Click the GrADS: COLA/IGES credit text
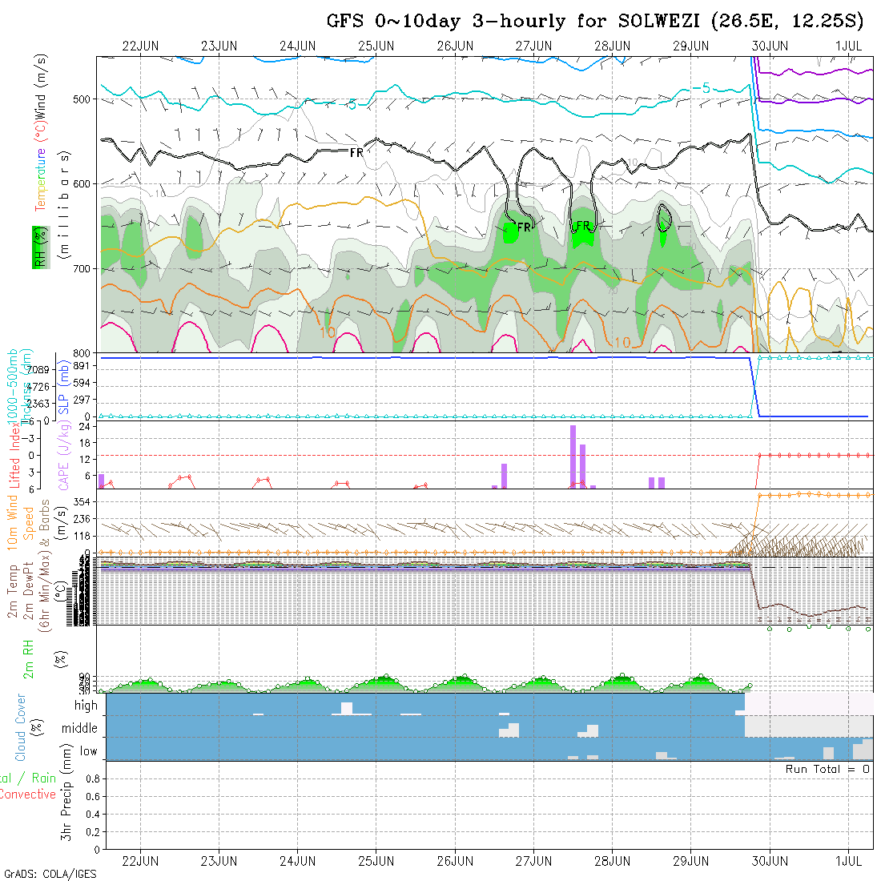Image resolution: width=881 pixels, height=881 pixels. click(50, 874)
